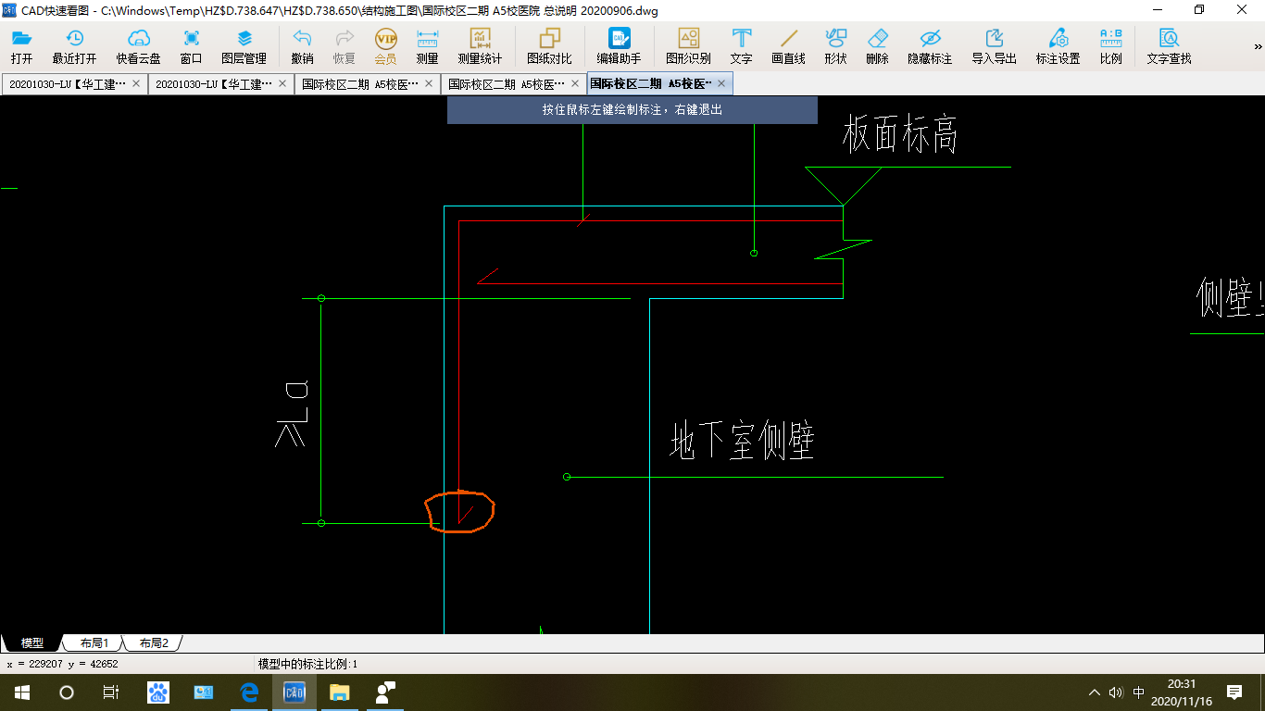Close the fourth 国际校区二期 tab
This screenshot has height=711, width=1265.
(x=575, y=83)
